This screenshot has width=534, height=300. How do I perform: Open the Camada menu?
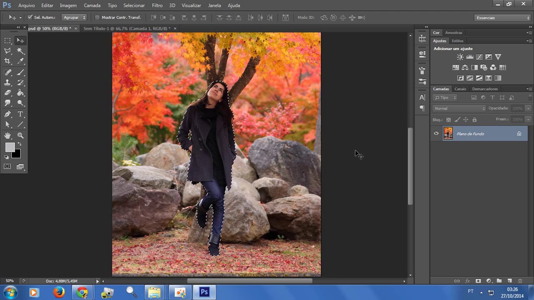[92, 5]
